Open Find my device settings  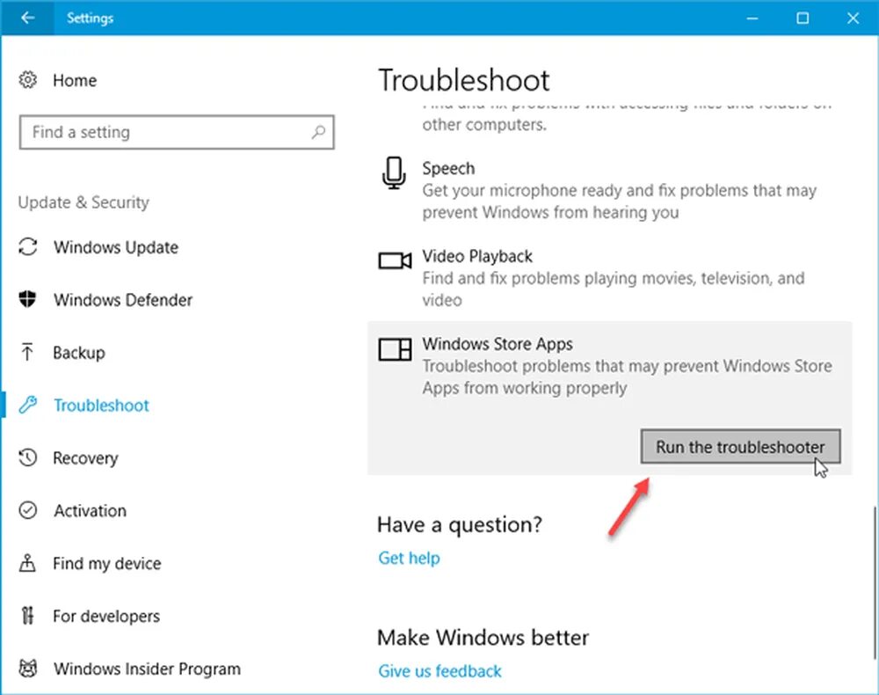[106, 564]
